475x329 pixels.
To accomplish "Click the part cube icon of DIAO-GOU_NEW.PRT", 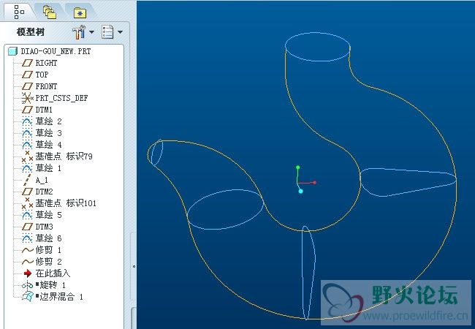I will click(x=12, y=51).
